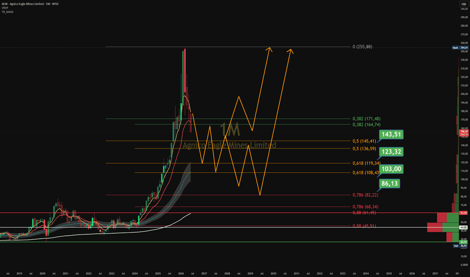Select the VRVP indicator label

[5, 8]
